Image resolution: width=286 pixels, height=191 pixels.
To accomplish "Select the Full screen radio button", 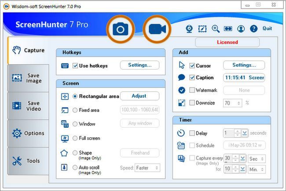I will coord(75,138).
